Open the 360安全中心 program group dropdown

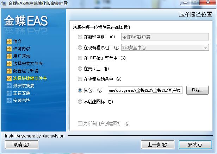(165, 47)
